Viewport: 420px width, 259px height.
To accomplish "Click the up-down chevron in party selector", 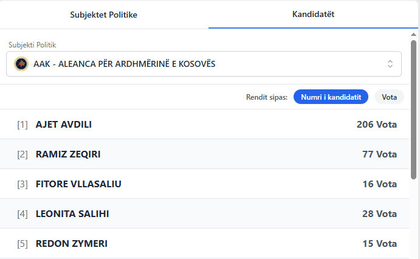I will pos(390,64).
